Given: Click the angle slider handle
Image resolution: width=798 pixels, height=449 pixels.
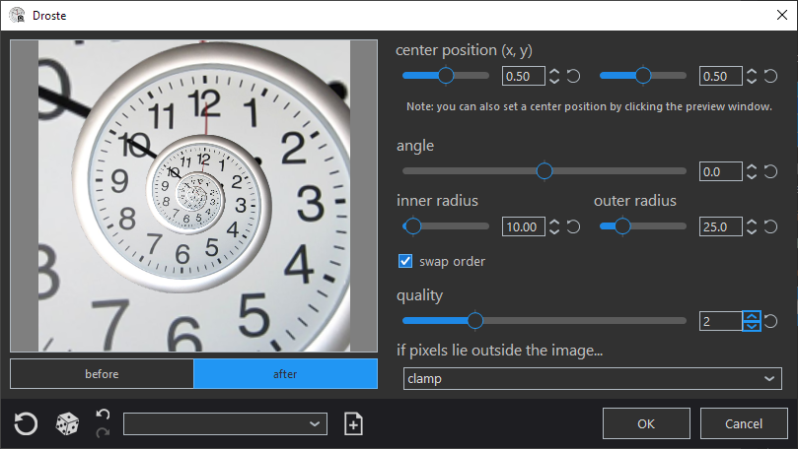Looking at the screenshot, I should point(544,171).
